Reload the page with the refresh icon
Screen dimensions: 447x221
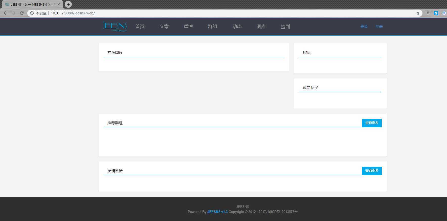click(x=22, y=13)
